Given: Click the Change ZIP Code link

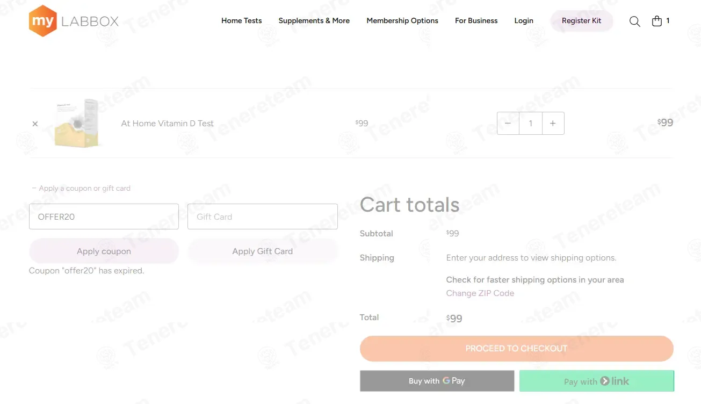Looking at the screenshot, I should (x=480, y=293).
